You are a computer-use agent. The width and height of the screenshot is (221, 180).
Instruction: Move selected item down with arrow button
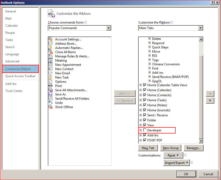pos(210,100)
